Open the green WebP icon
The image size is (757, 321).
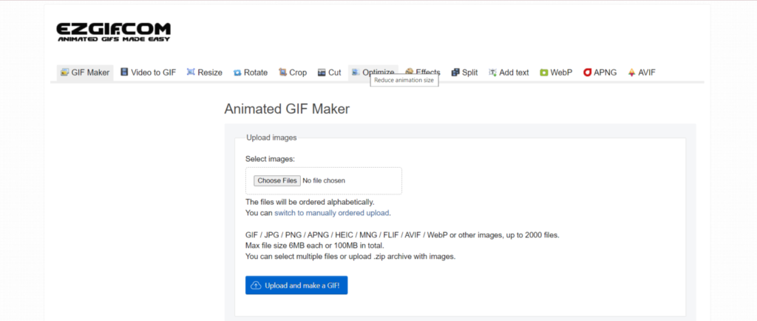click(x=544, y=72)
